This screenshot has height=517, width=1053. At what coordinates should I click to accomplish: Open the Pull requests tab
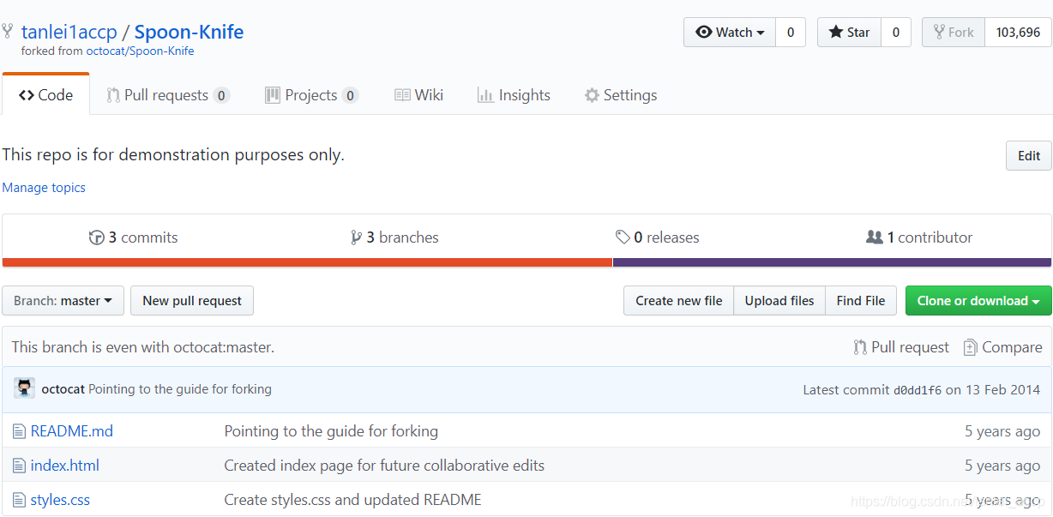(x=167, y=95)
